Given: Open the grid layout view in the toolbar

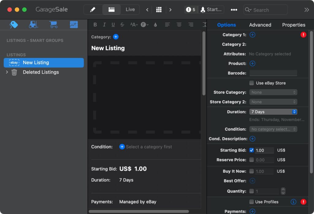Looking at the screenshot, I should click(159, 9).
